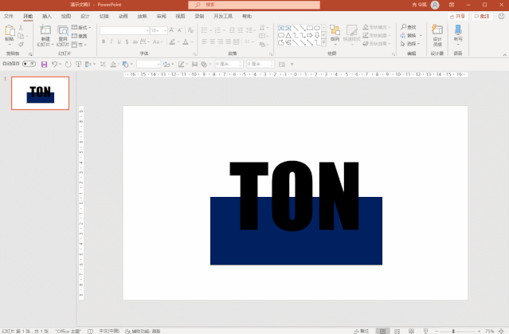Screen dimensions: 509x334
Task: Click the Reuse Slides (重用幻灯片) icon
Action: click(x=63, y=31)
